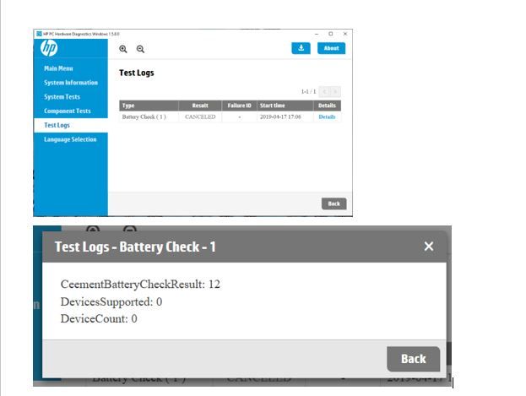Click the previous page arrow in the log pager
Screen dimensions: 526x396
[x=324, y=92]
